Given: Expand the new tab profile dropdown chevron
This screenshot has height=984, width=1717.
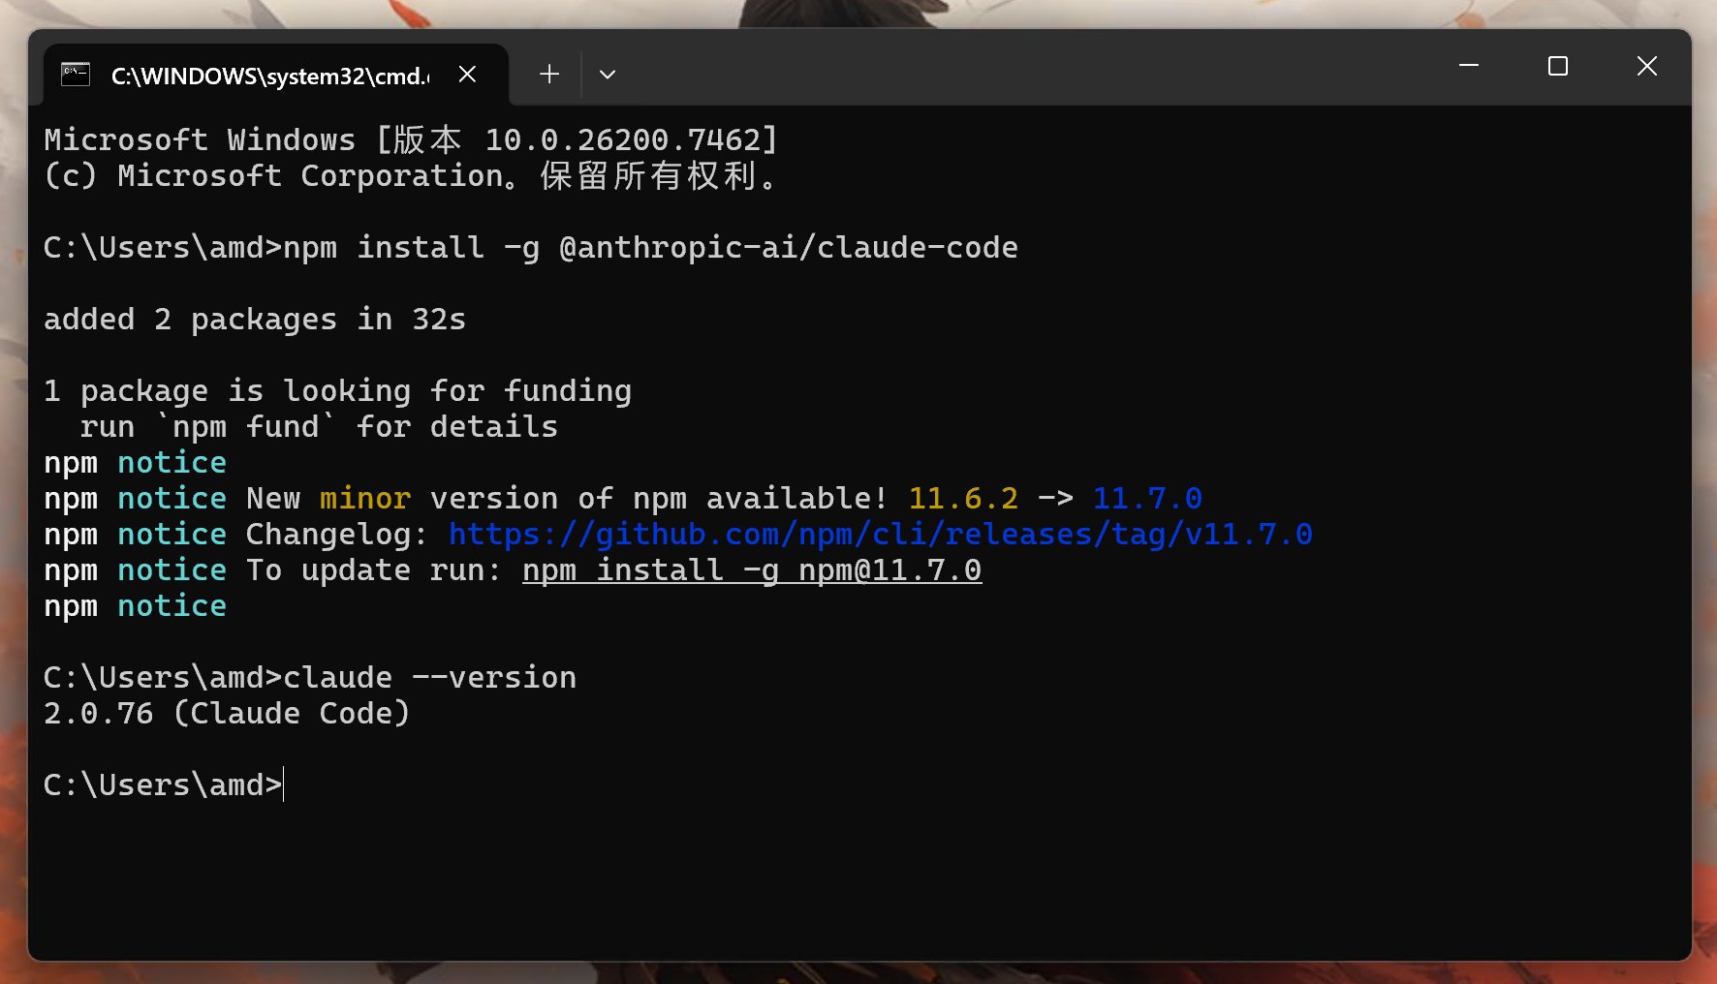Looking at the screenshot, I should tap(608, 75).
